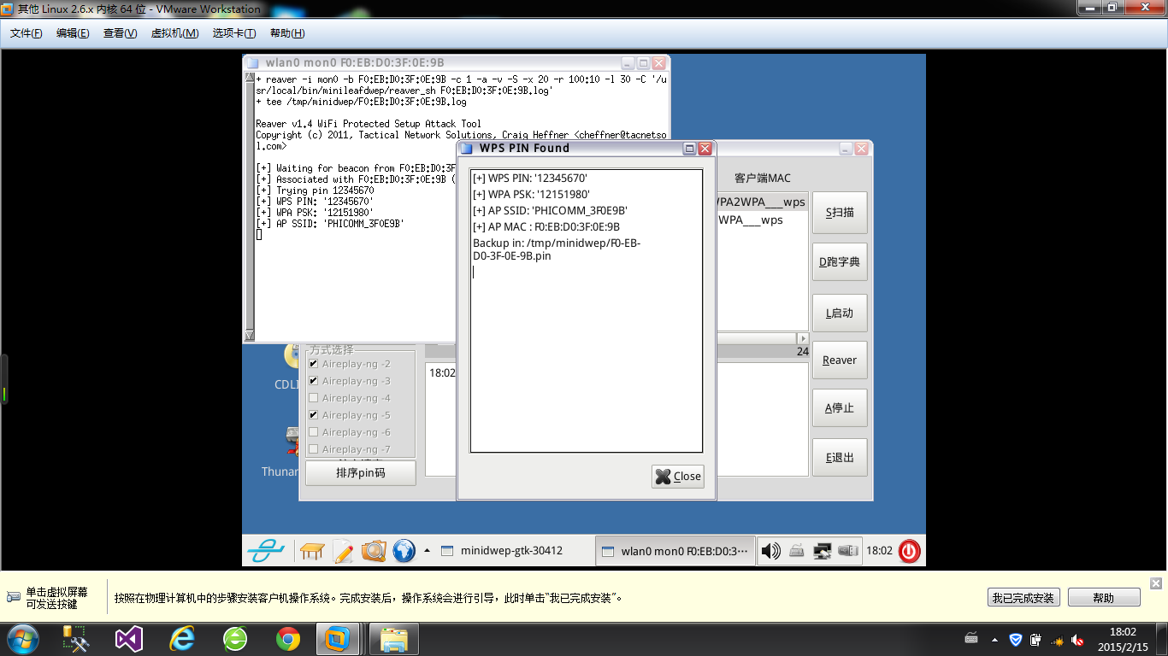Dismiss VMware install hint bar with X
This screenshot has height=656, width=1168.
pyautogui.click(x=1156, y=583)
